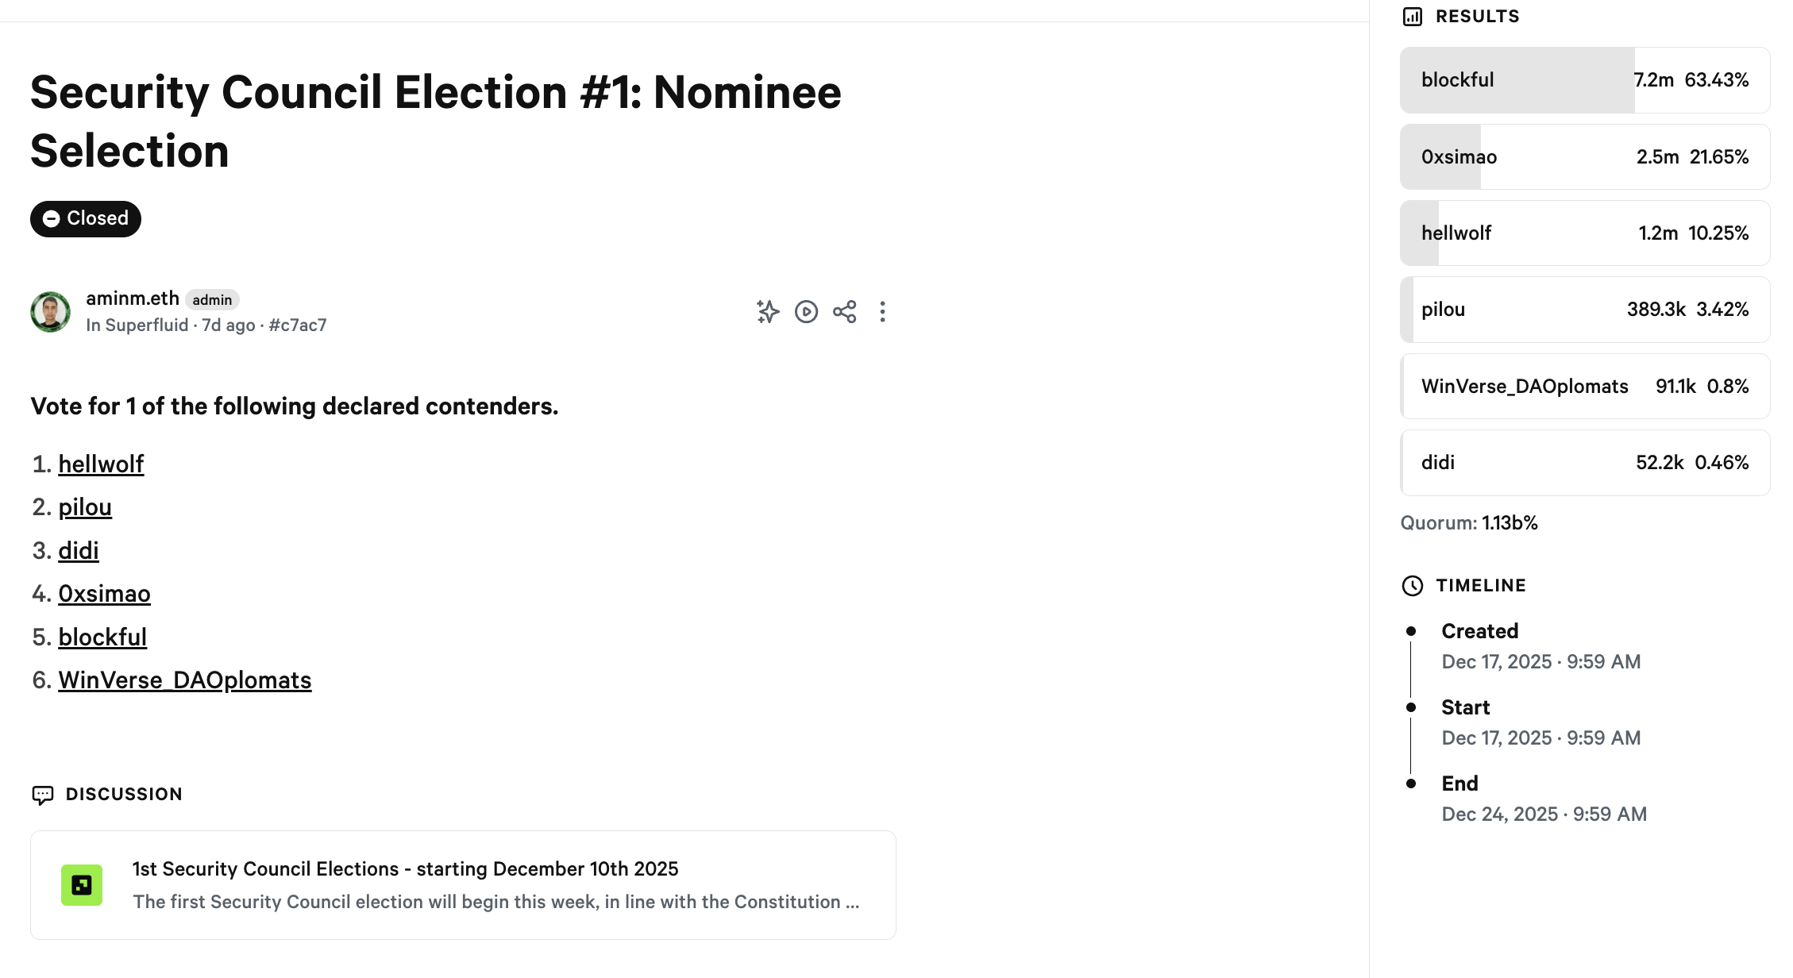Image resolution: width=1793 pixels, height=978 pixels.
Task: Open the 0xsimao contender link
Action: click(x=104, y=594)
